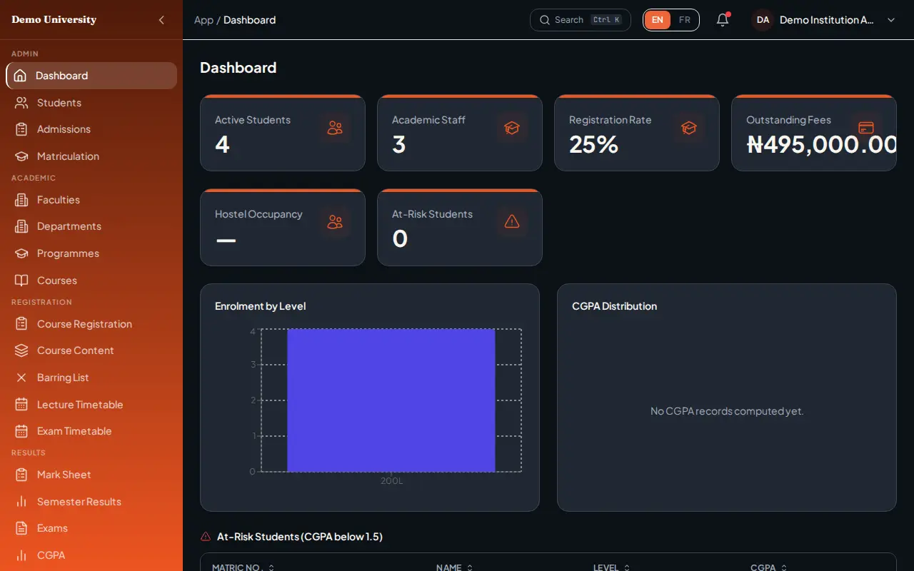The height and width of the screenshot is (571, 914).
Task: Click Demo University logo text
Action: [x=54, y=20]
